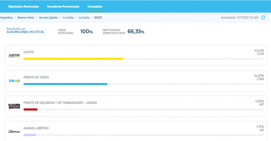This screenshot has height=141, width=271.
Task: Click the lilac Avanza Libertad bar
Action: [x=30, y=135]
